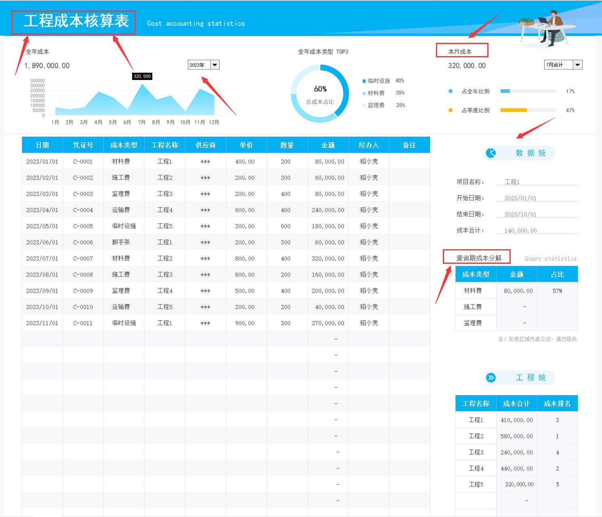
Task: Select the 占比 header in the query table
Action: tap(558, 274)
